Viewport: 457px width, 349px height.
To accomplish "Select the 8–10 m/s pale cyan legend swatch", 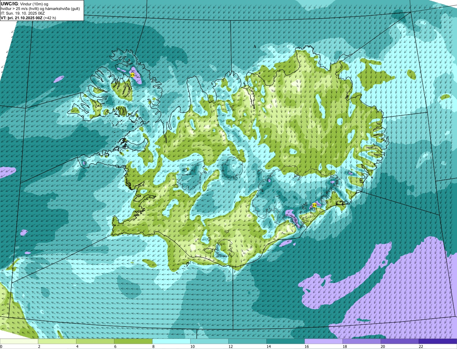I will tap(171, 341).
